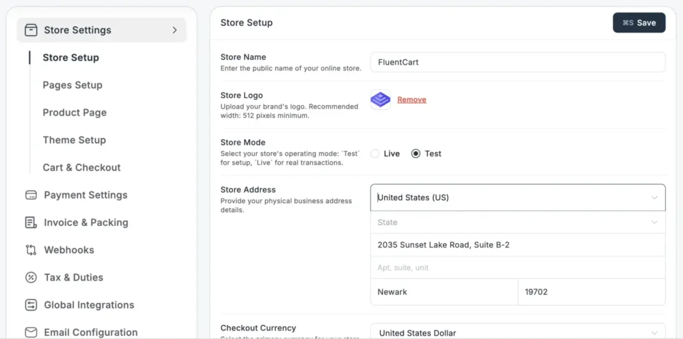This screenshot has width=683, height=339.
Task: Expand the Store Settings chevron
Action: point(175,30)
